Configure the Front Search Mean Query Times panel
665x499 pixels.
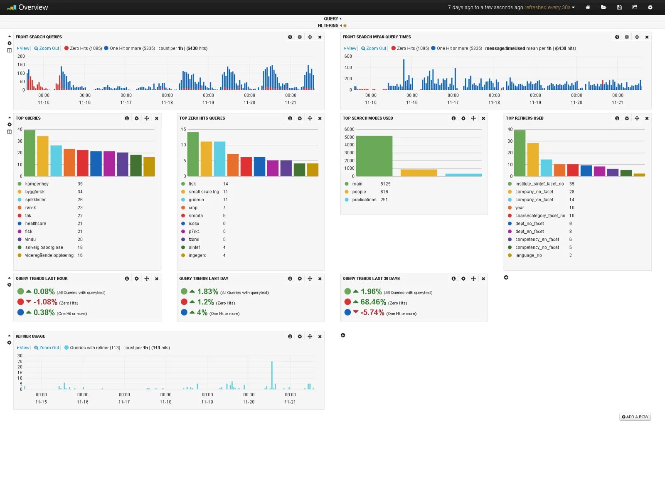pos(627,37)
